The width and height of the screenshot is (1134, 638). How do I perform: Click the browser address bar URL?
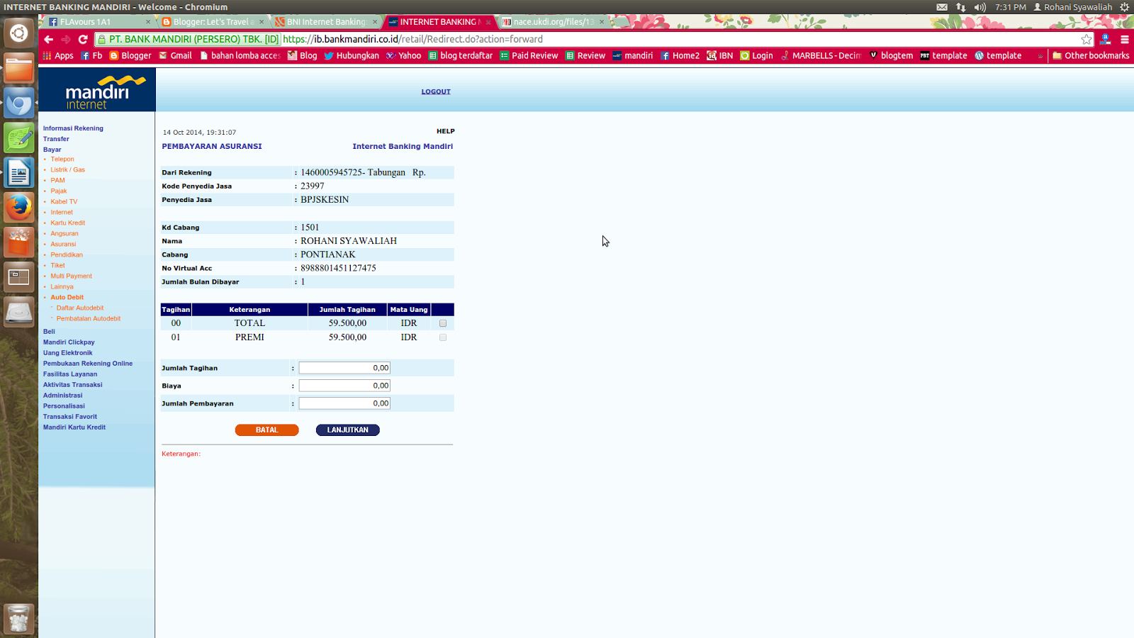point(412,40)
